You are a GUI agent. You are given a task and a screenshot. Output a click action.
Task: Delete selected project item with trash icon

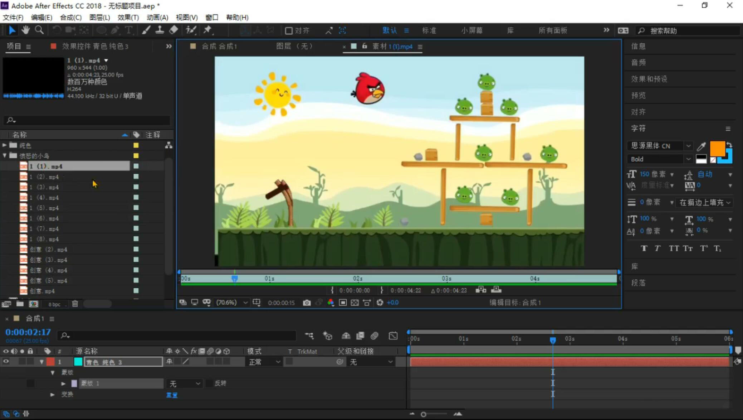(75, 304)
